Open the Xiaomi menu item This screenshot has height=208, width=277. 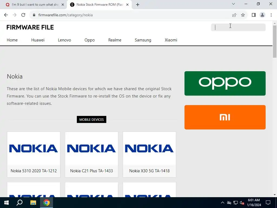click(171, 40)
